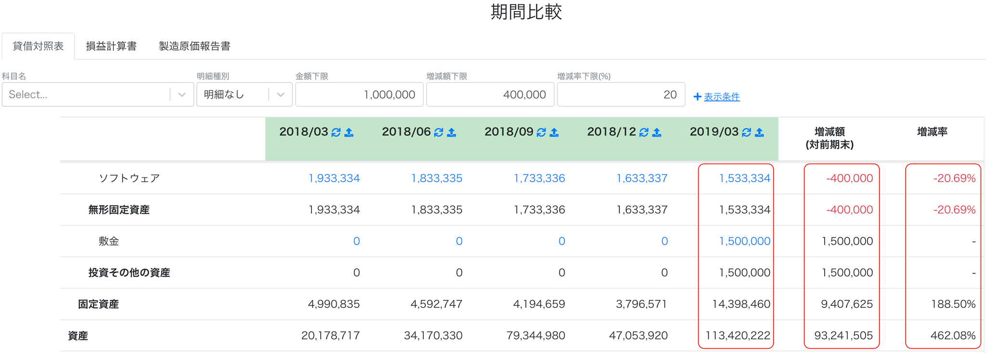This screenshot has height=353, width=986.
Task: Click the 2018/09 column header text
Action: tap(509, 132)
